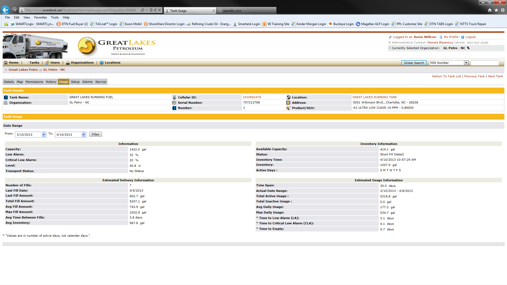Click the Location globe icon in Tank Details

point(288,97)
